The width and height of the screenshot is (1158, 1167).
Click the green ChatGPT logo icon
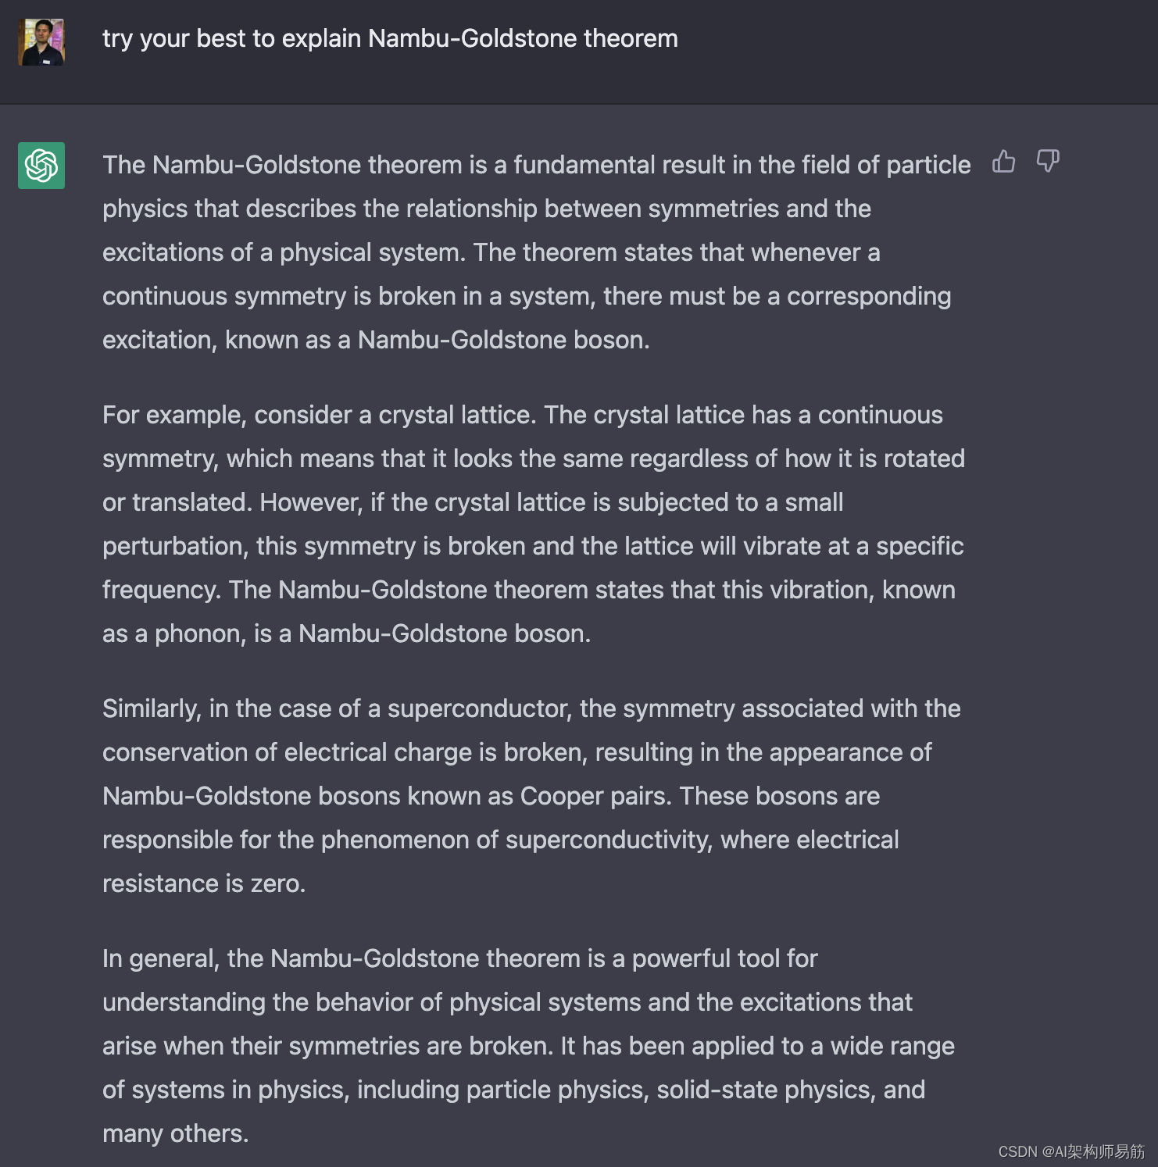click(x=41, y=166)
